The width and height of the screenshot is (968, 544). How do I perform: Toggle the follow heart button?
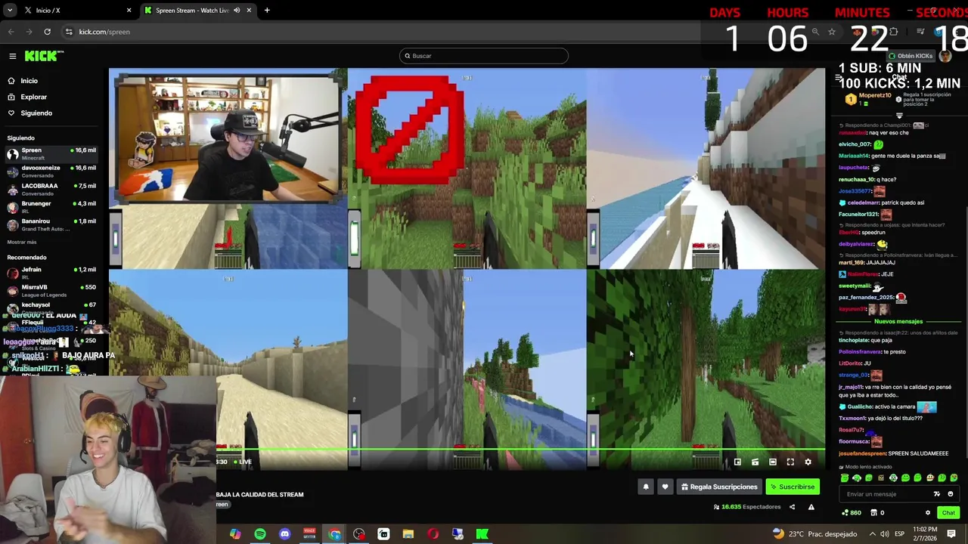click(x=665, y=487)
